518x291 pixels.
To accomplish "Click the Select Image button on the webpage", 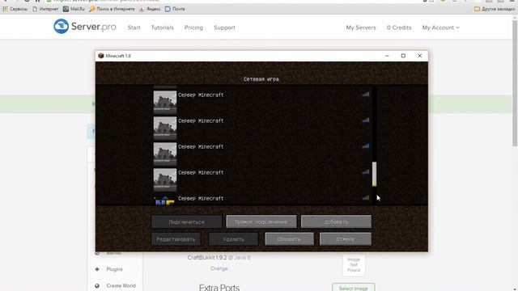I will [354, 288].
